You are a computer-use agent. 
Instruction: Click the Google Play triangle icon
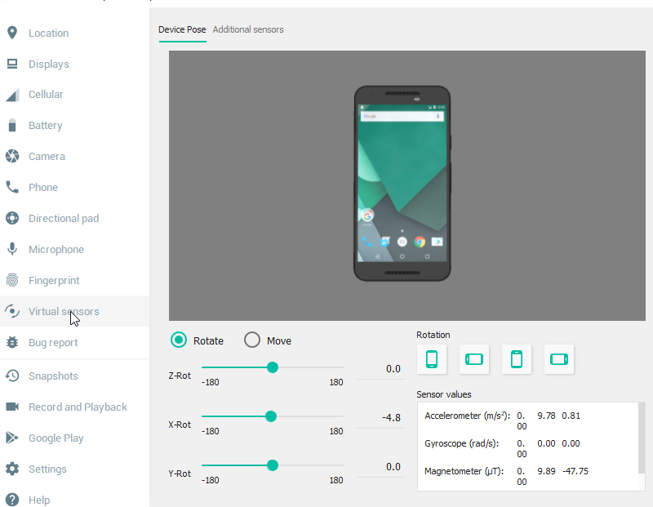pyautogui.click(x=12, y=438)
